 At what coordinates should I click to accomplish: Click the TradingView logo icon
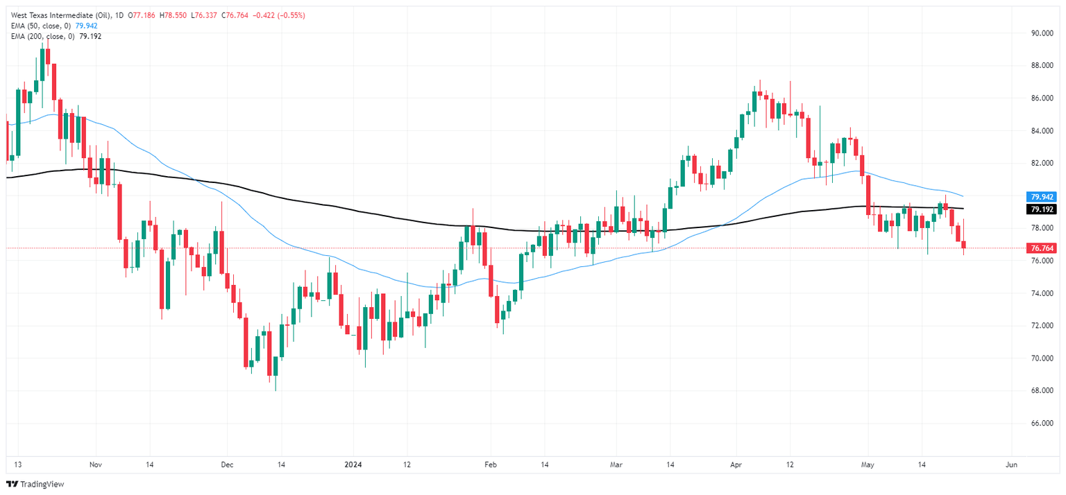click(12, 484)
